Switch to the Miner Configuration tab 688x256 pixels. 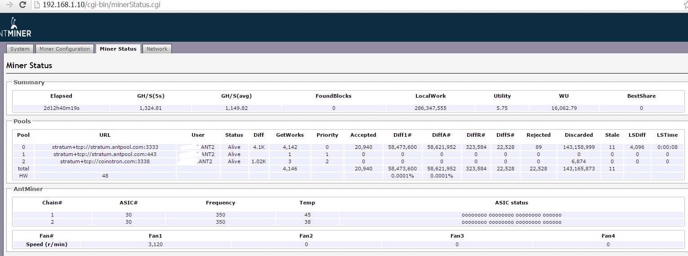65,49
